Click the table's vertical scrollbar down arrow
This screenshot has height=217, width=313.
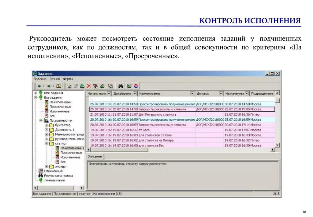pyautogui.click(x=278, y=145)
